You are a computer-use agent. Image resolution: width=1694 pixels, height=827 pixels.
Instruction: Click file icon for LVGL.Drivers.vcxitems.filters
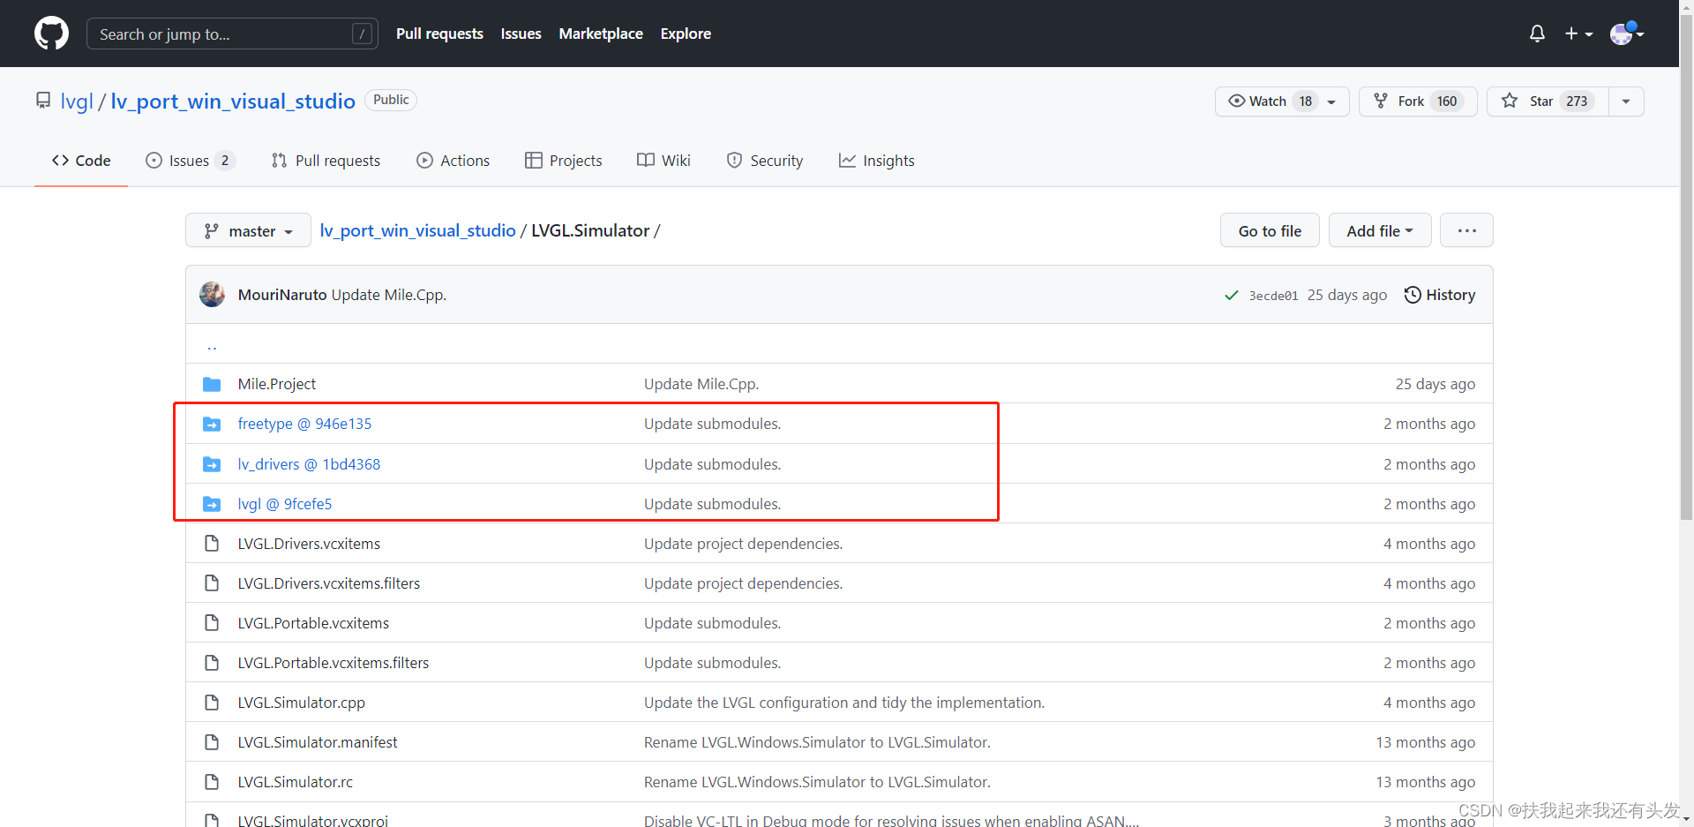(212, 583)
